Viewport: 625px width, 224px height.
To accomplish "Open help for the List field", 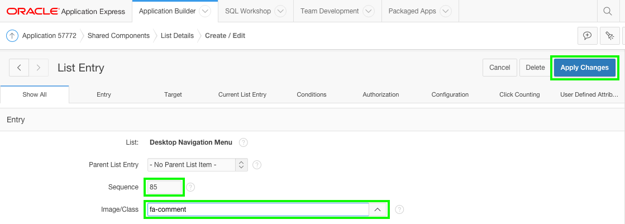I will pos(243,142).
